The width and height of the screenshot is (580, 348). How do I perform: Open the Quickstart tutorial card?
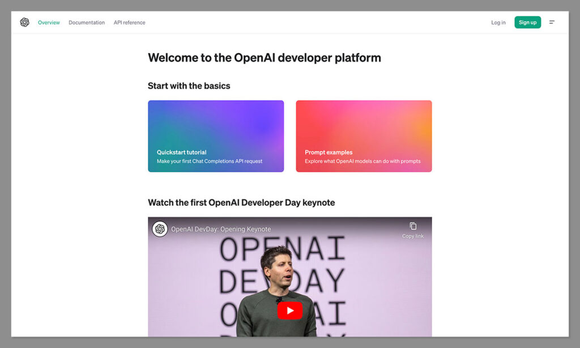[x=216, y=136]
